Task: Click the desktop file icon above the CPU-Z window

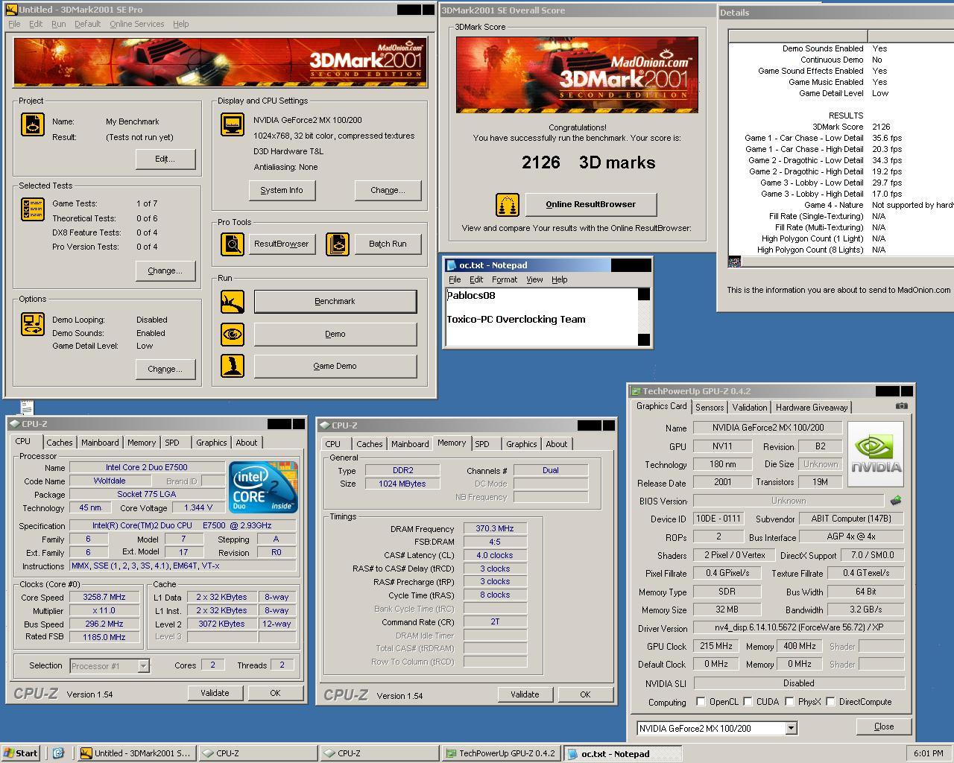Action: coord(26,407)
